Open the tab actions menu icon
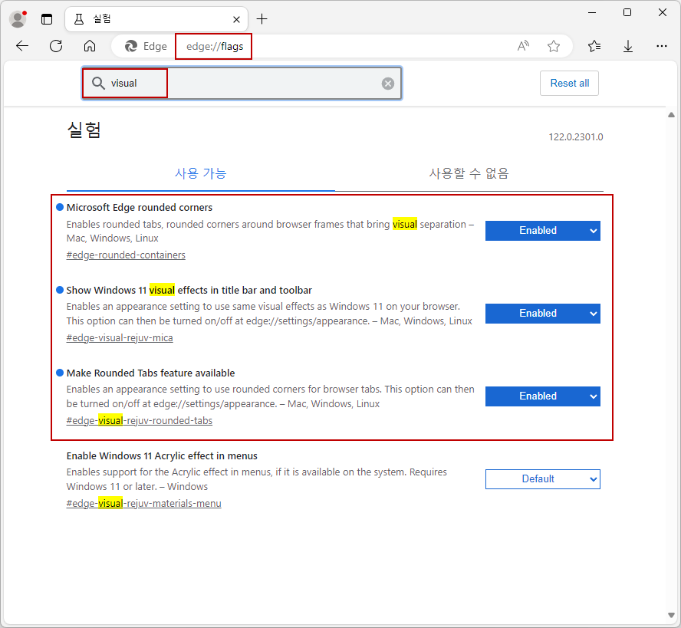The height and width of the screenshot is (628, 681). click(x=47, y=19)
